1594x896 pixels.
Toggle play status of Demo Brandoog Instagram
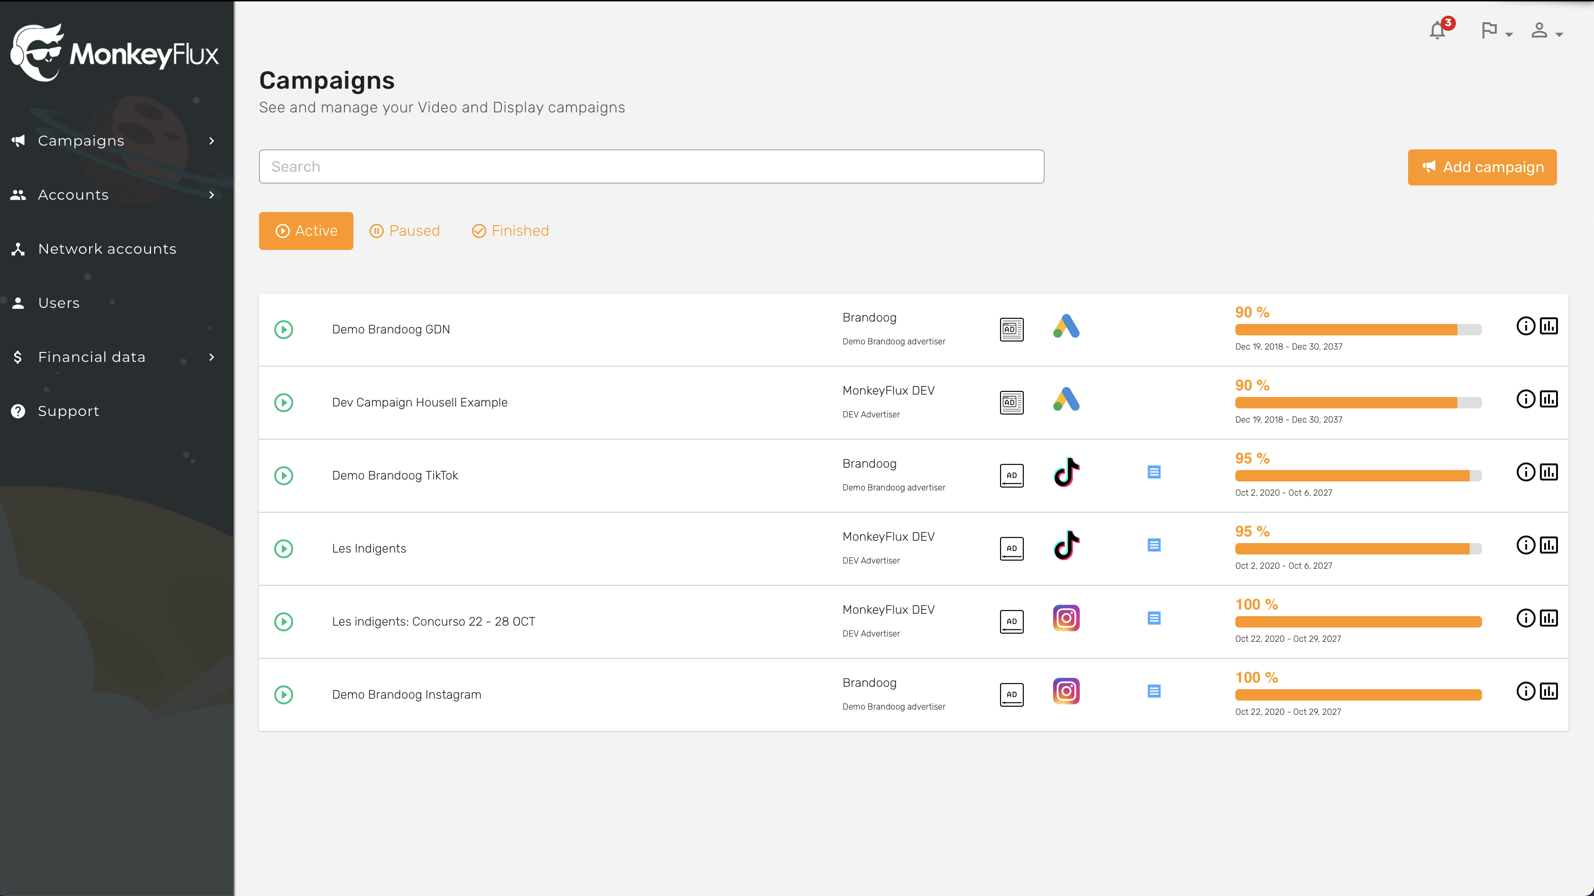click(x=283, y=694)
